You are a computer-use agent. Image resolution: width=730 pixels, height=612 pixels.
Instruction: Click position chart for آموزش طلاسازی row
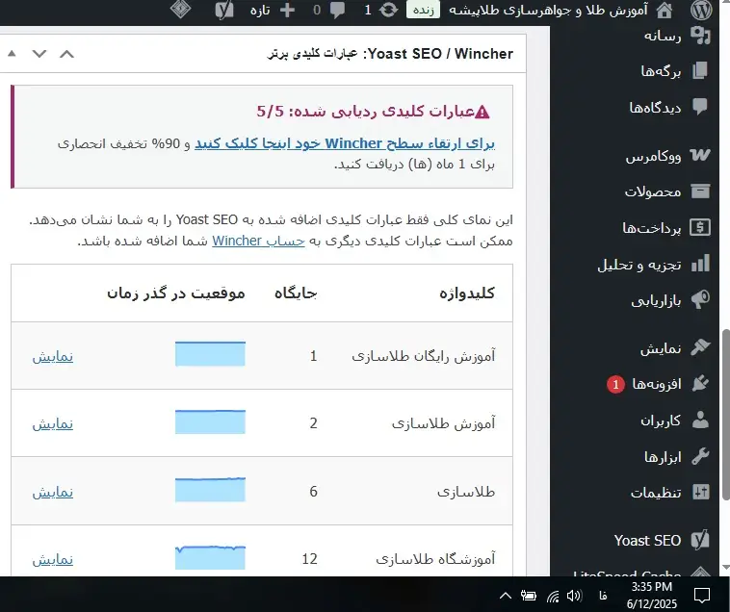(210, 421)
